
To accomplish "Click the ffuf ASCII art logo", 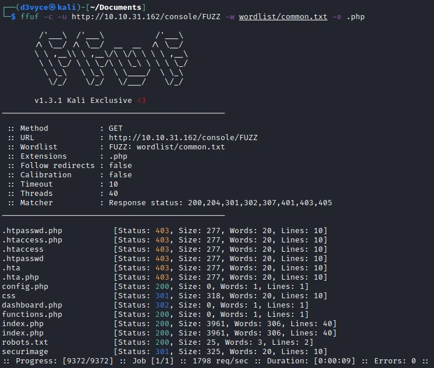I will 111,60.
